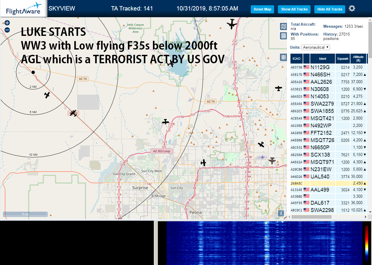372x265 pixels.
Task: Select the aircraft icon over Lake Pleasant
Action: (x=171, y=63)
